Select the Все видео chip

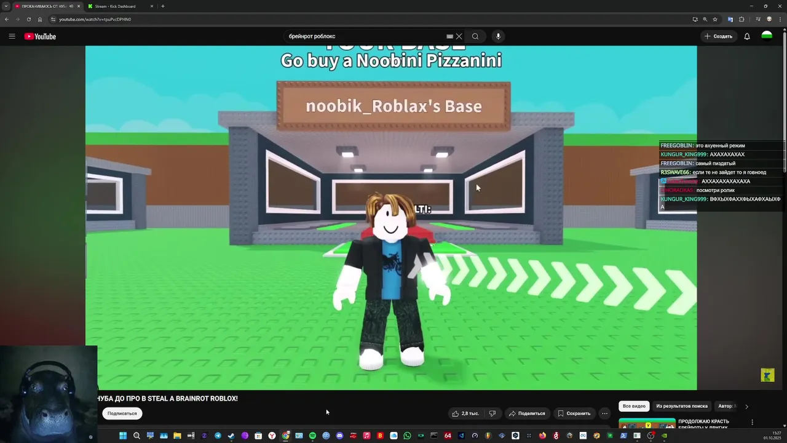click(634, 406)
